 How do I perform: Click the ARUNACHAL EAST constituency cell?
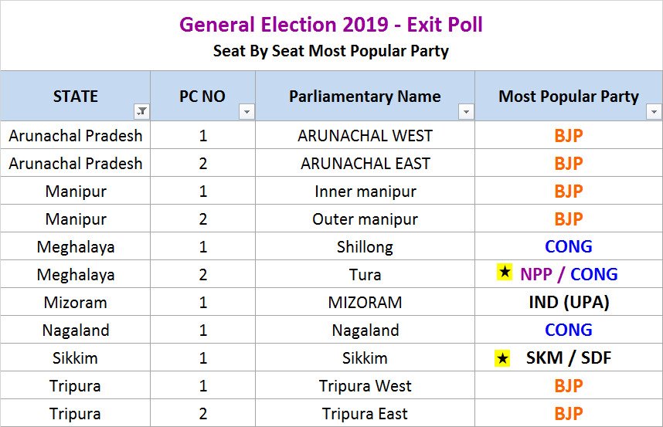pyautogui.click(x=365, y=164)
